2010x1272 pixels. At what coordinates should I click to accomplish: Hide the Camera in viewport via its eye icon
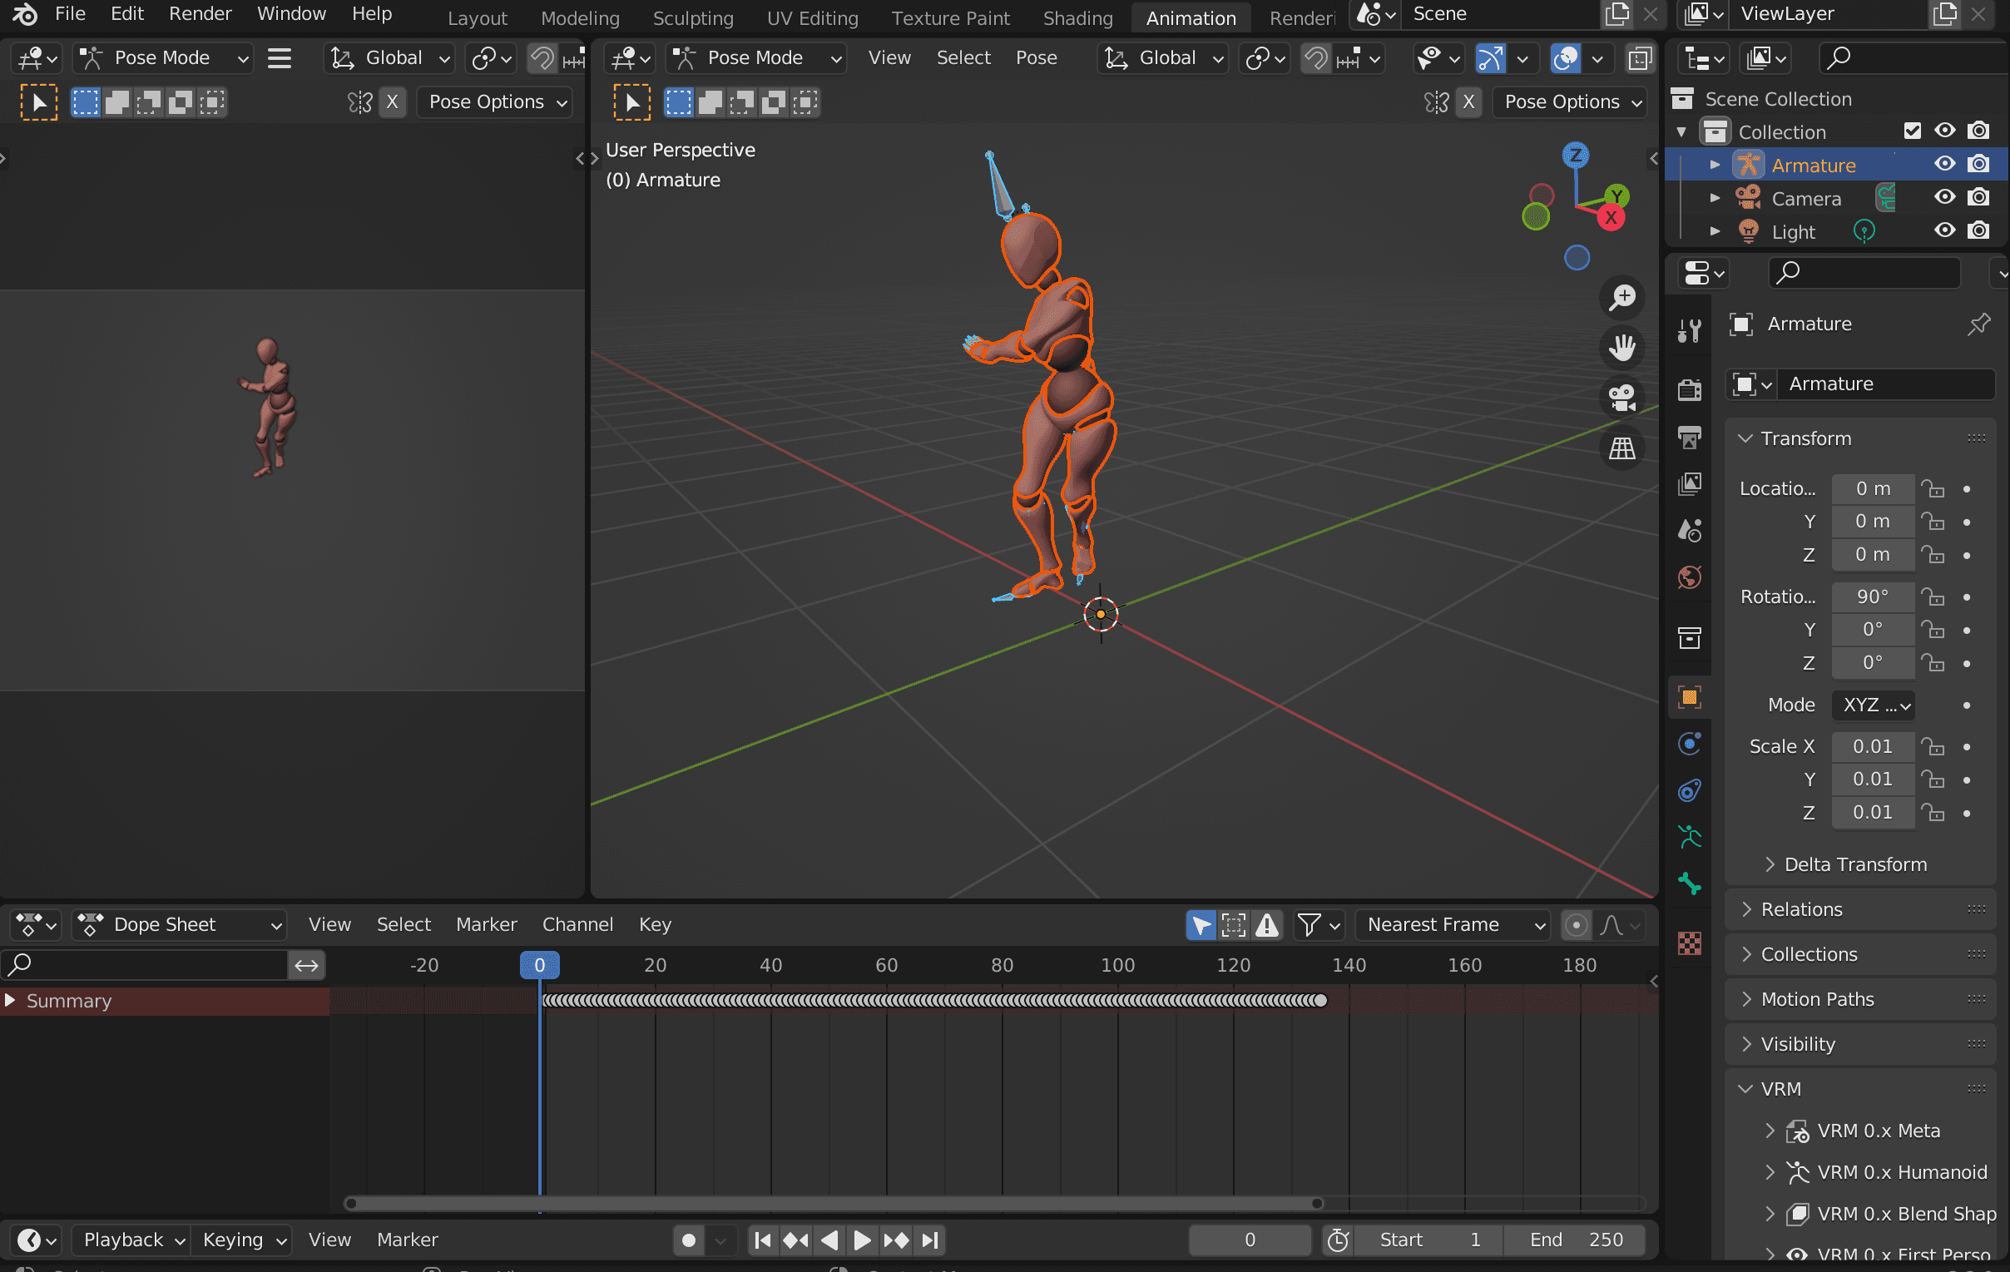[1945, 198]
